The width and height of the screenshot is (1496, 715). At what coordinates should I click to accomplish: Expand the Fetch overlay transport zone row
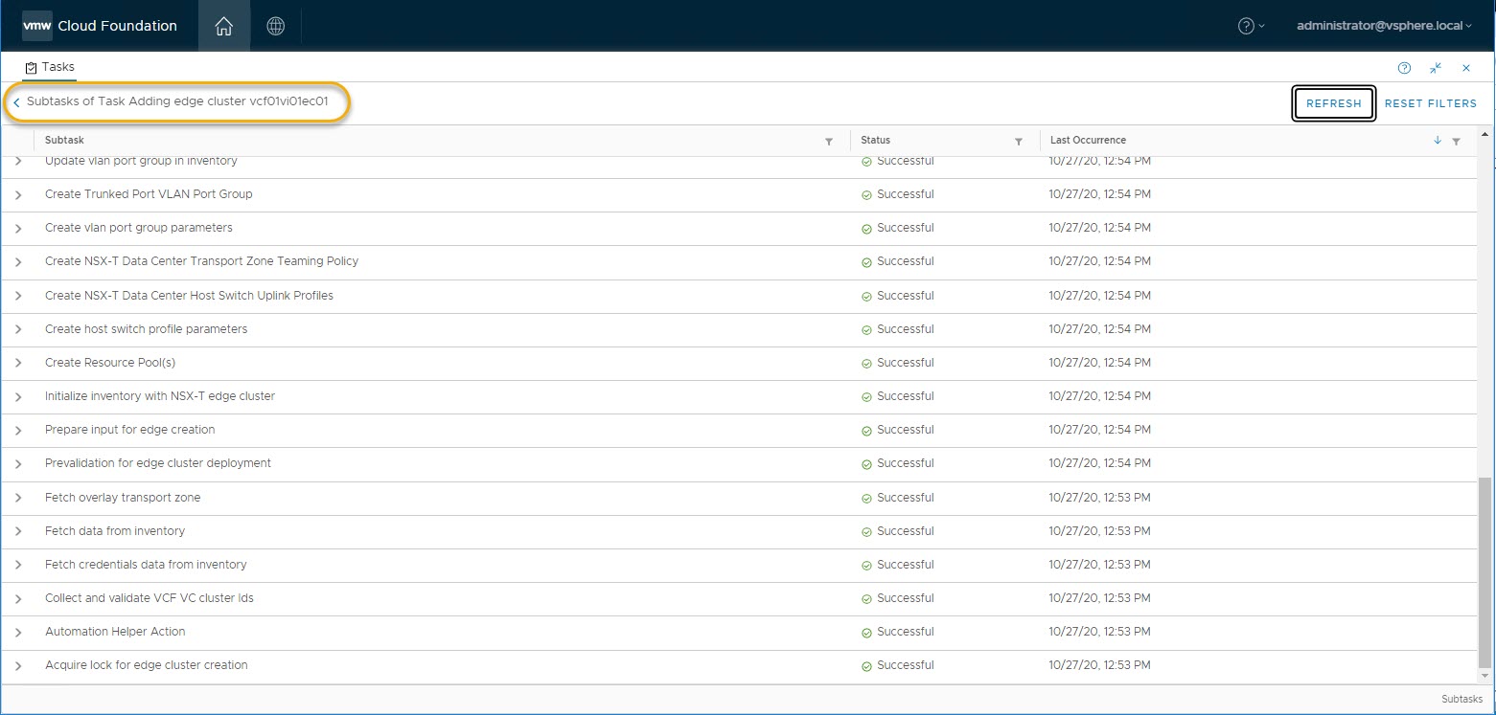pyautogui.click(x=18, y=499)
